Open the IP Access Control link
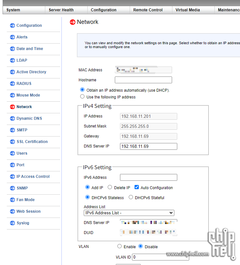Viewport: 240px width, 265px height. click(x=33, y=177)
